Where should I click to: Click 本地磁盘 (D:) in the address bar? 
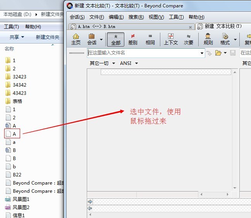[17, 14]
